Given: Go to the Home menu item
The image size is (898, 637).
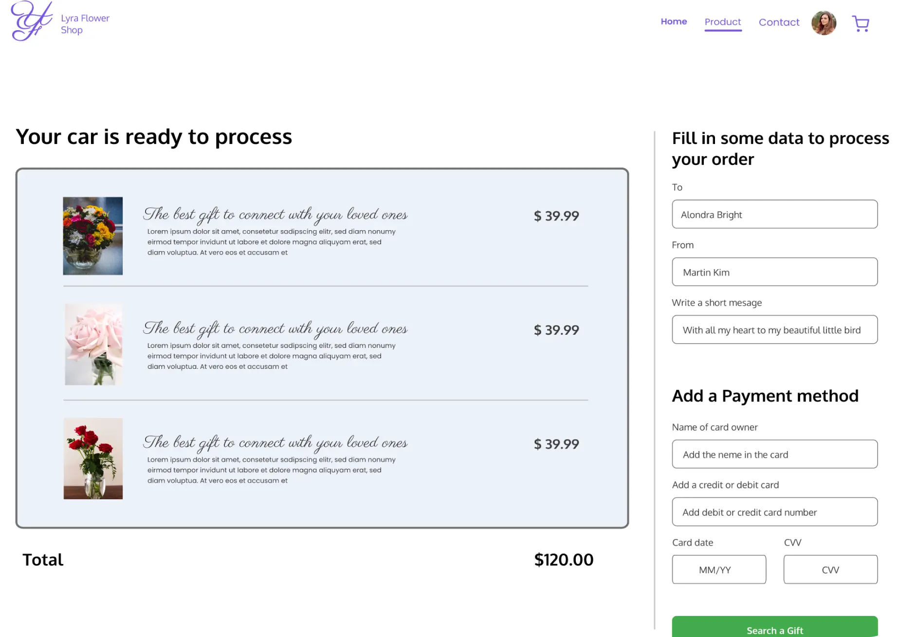Looking at the screenshot, I should coord(674,21).
